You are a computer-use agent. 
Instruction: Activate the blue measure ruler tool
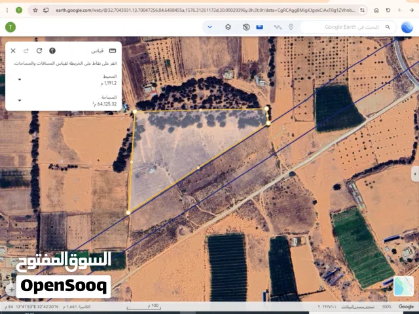[259, 27]
